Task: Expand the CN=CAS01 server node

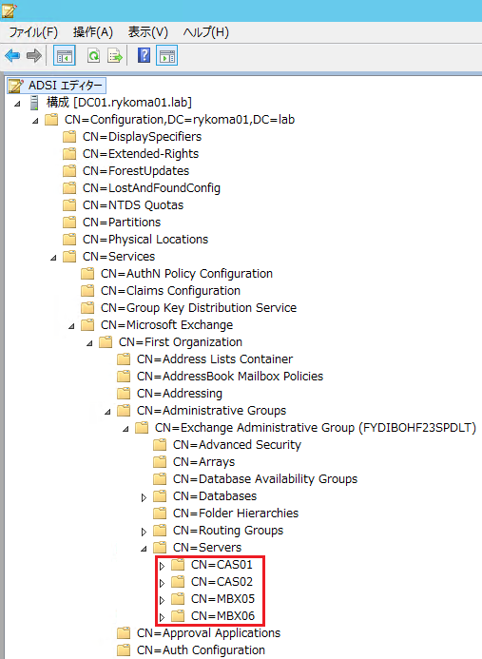Action: click(162, 566)
